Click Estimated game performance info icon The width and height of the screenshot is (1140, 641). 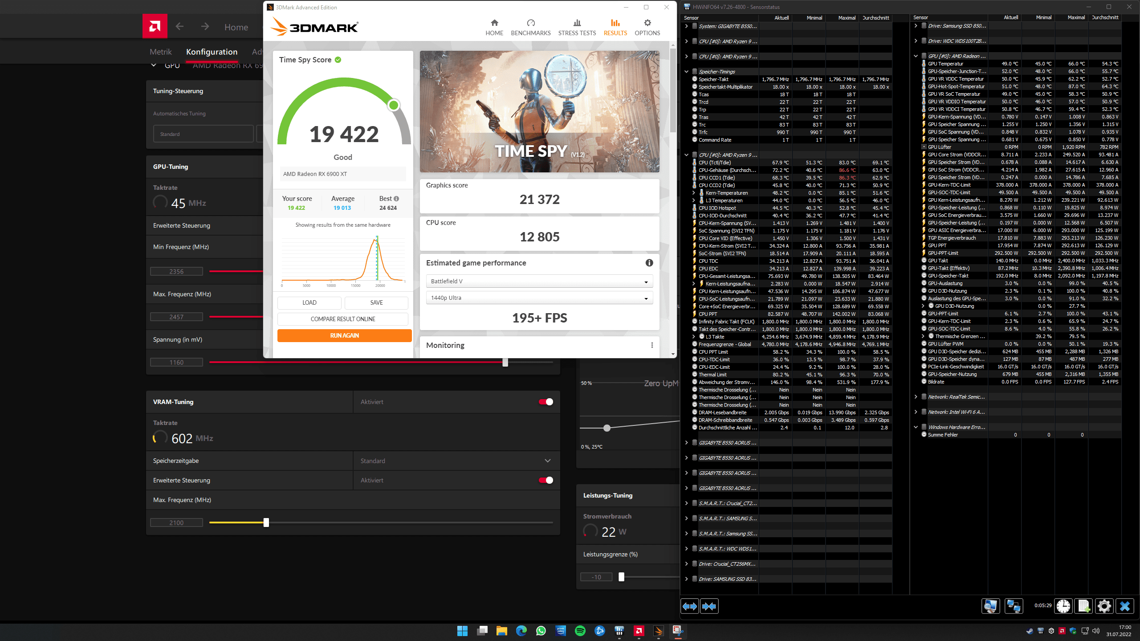pos(649,263)
